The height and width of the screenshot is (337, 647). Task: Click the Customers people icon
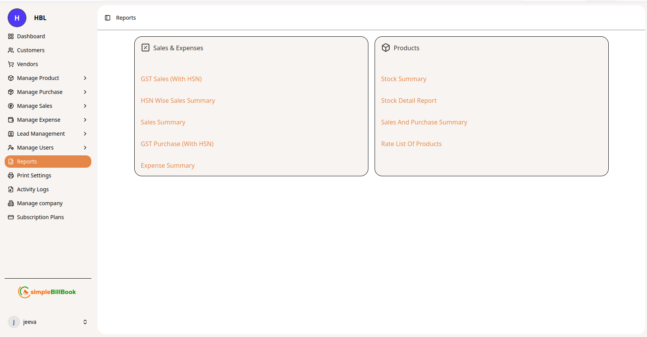click(x=11, y=50)
